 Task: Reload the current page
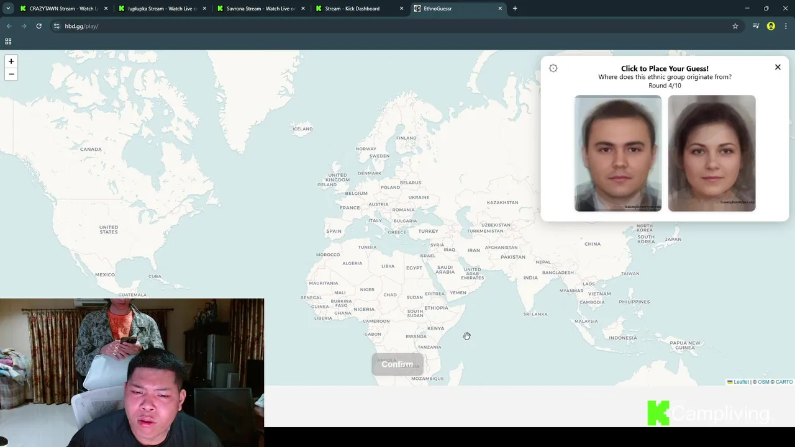pyautogui.click(x=39, y=26)
